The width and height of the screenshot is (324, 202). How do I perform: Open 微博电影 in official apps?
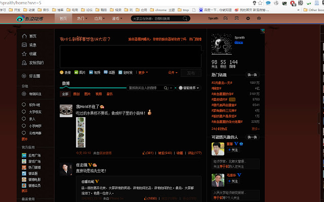[x=31, y=179]
